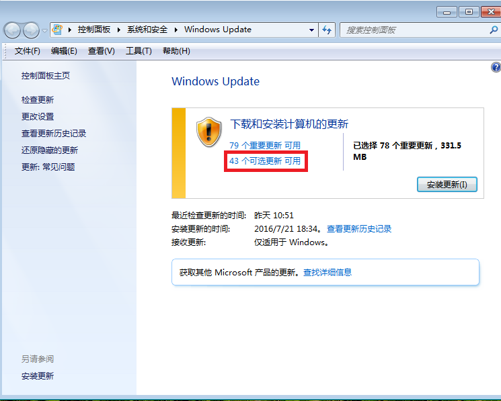
Task: Close the Windows Update window
Action: click(491, 12)
